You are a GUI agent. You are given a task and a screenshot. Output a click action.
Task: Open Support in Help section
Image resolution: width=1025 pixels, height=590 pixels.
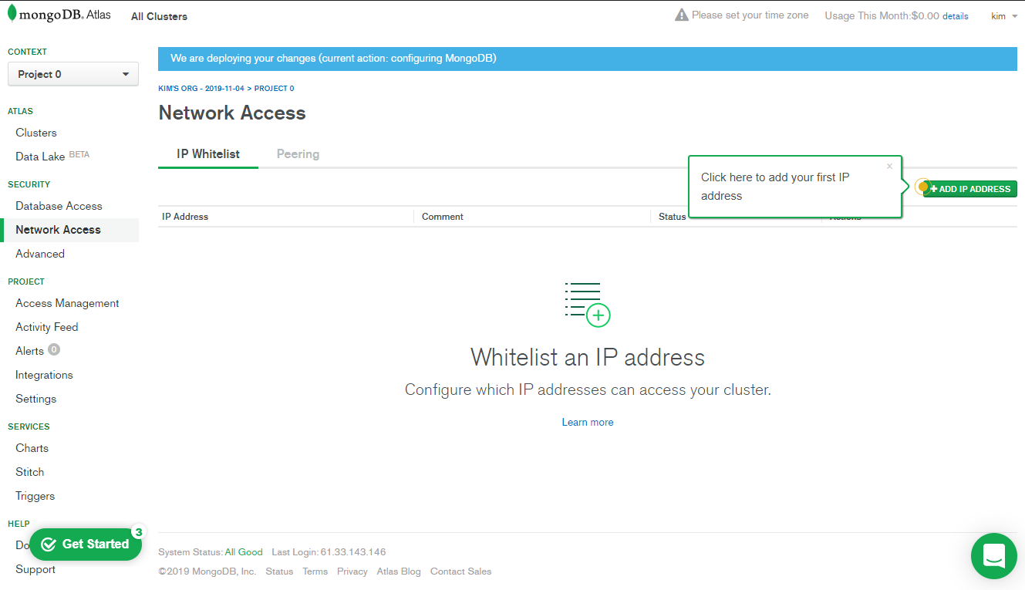pos(35,569)
